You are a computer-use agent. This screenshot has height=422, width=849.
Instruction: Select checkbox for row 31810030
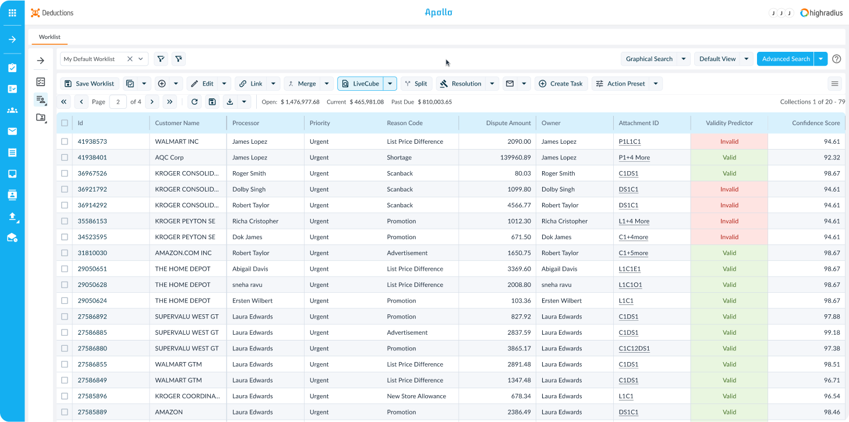tap(65, 253)
